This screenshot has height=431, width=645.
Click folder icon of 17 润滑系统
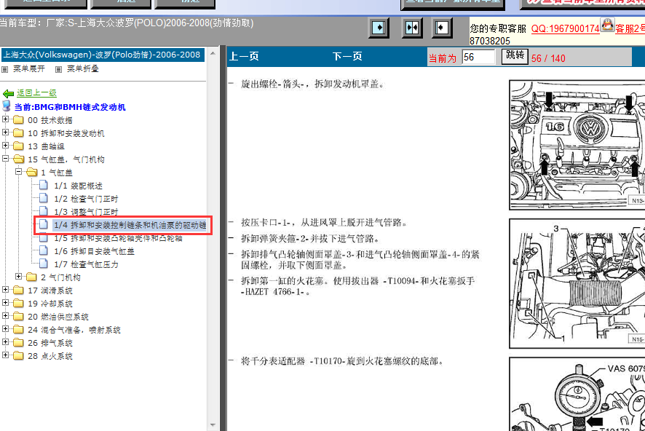[x=18, y=290]
